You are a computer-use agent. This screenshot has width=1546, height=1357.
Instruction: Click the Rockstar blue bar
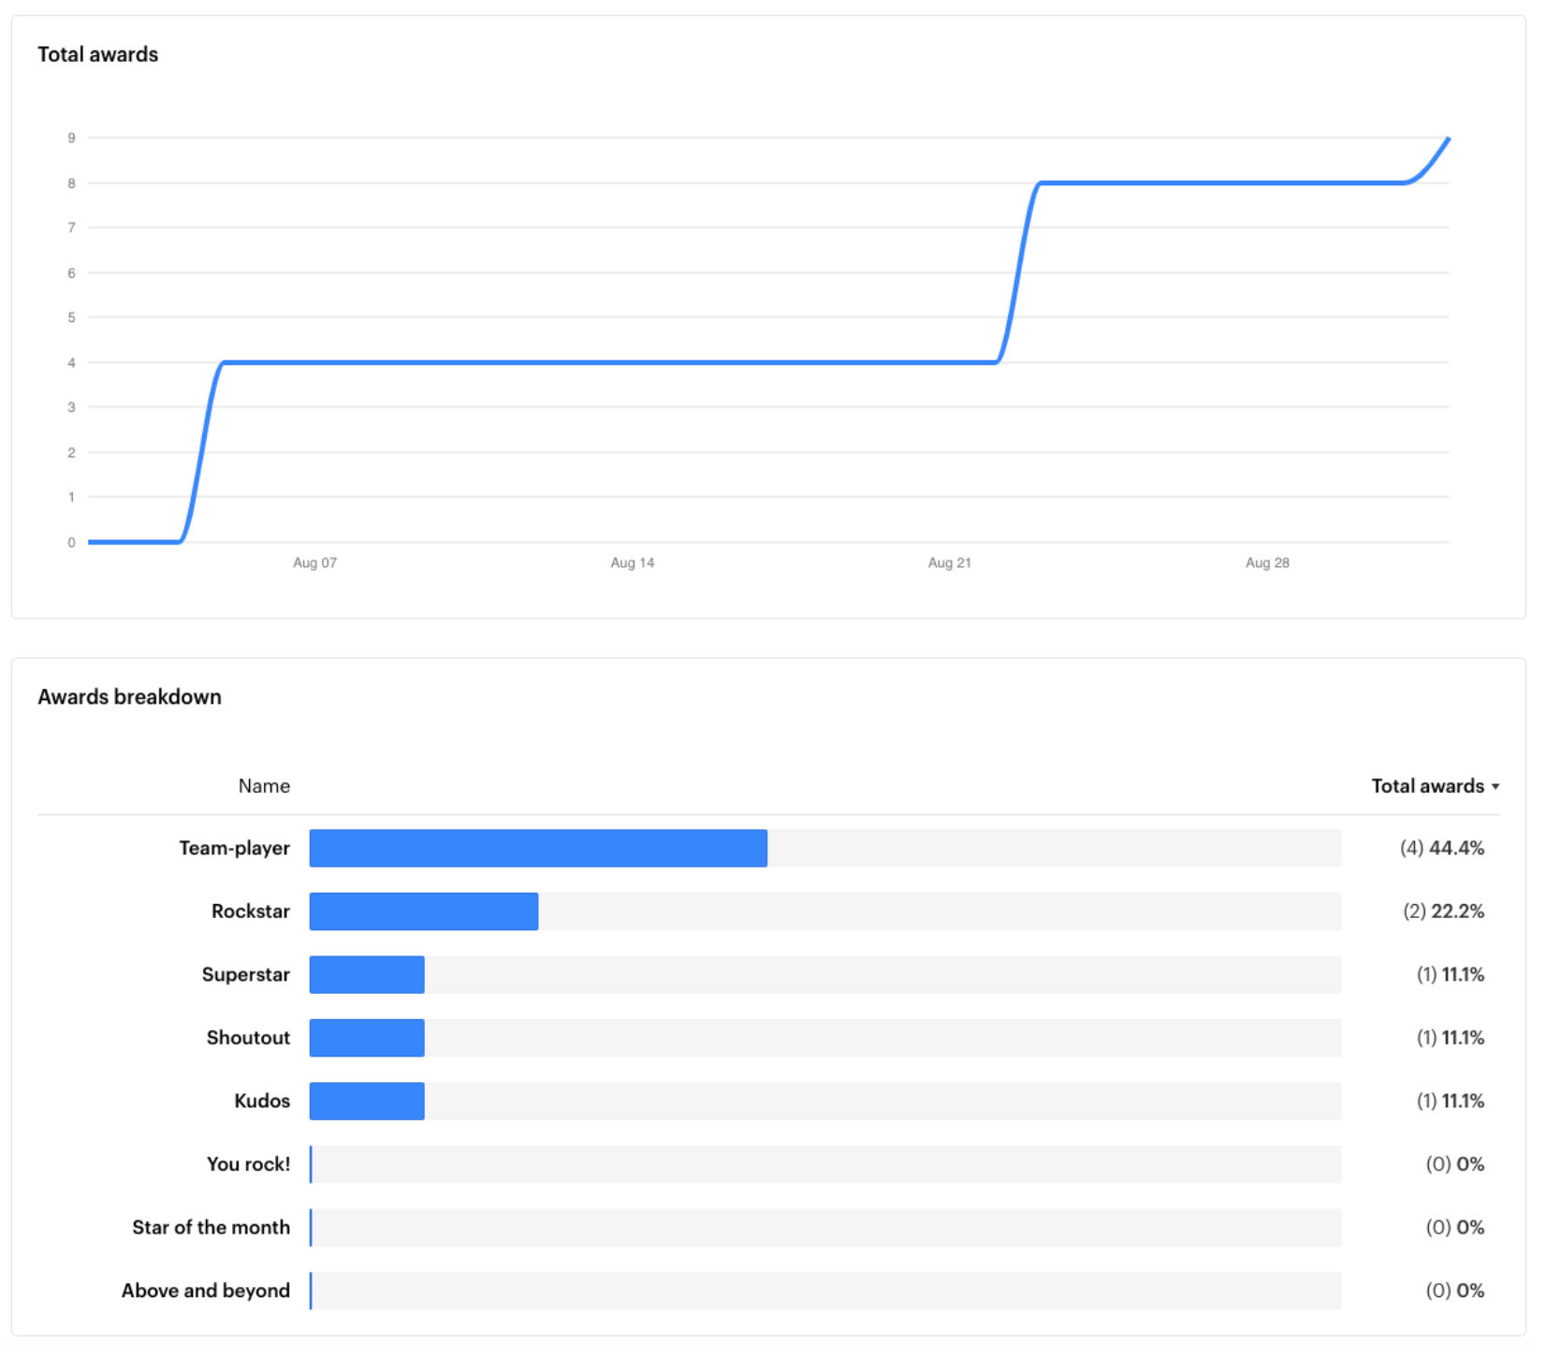click(x=424, y=912)
